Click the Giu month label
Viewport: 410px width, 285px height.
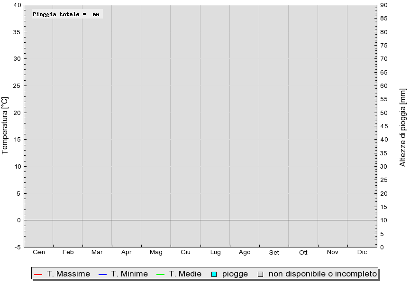(x=185, y=252)
